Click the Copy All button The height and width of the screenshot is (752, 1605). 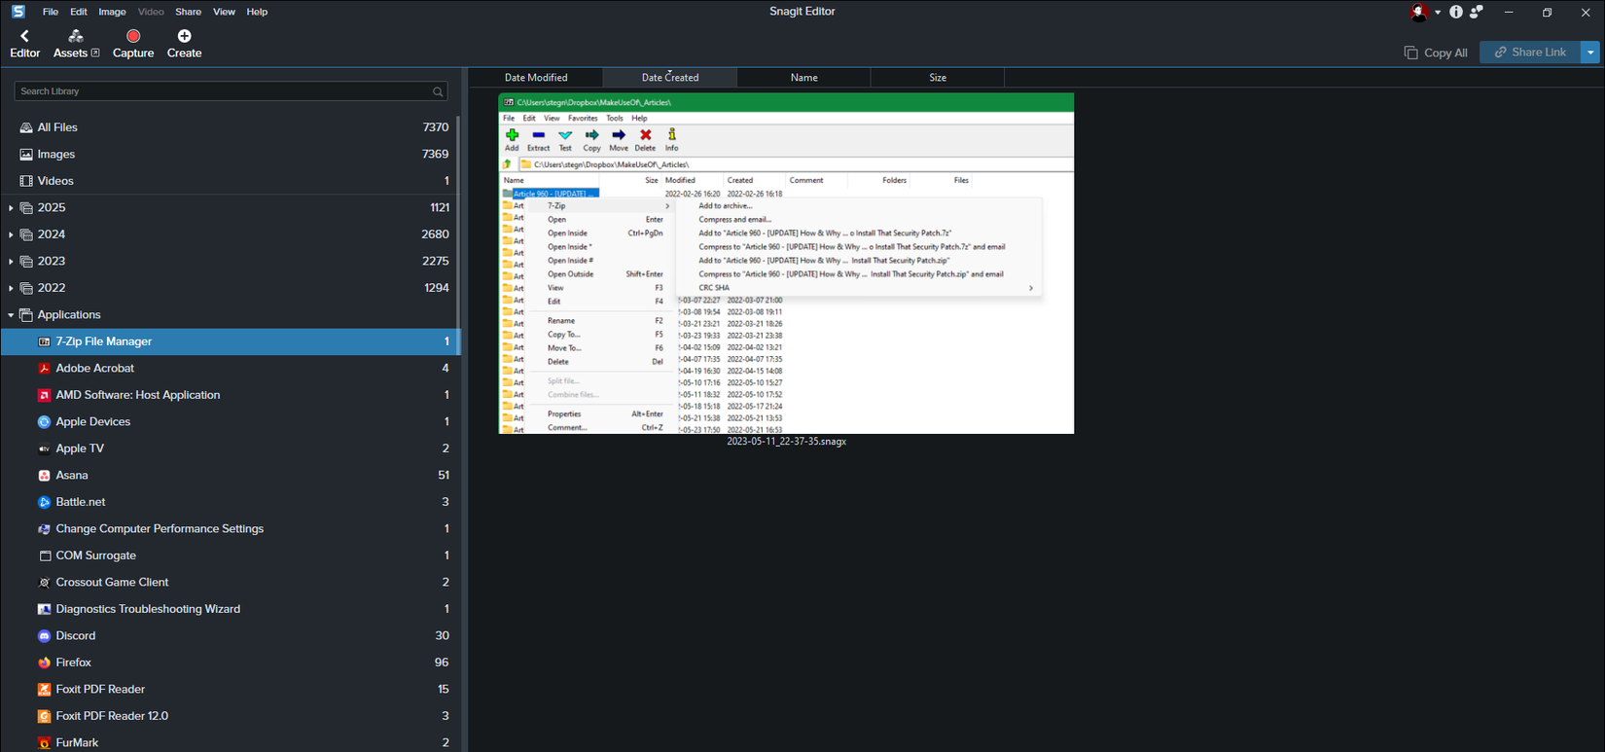coord(1436,53)
